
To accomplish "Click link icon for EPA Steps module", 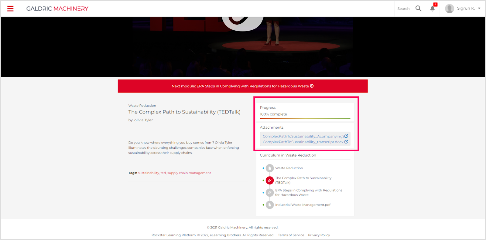I will [x=270, y=192].
